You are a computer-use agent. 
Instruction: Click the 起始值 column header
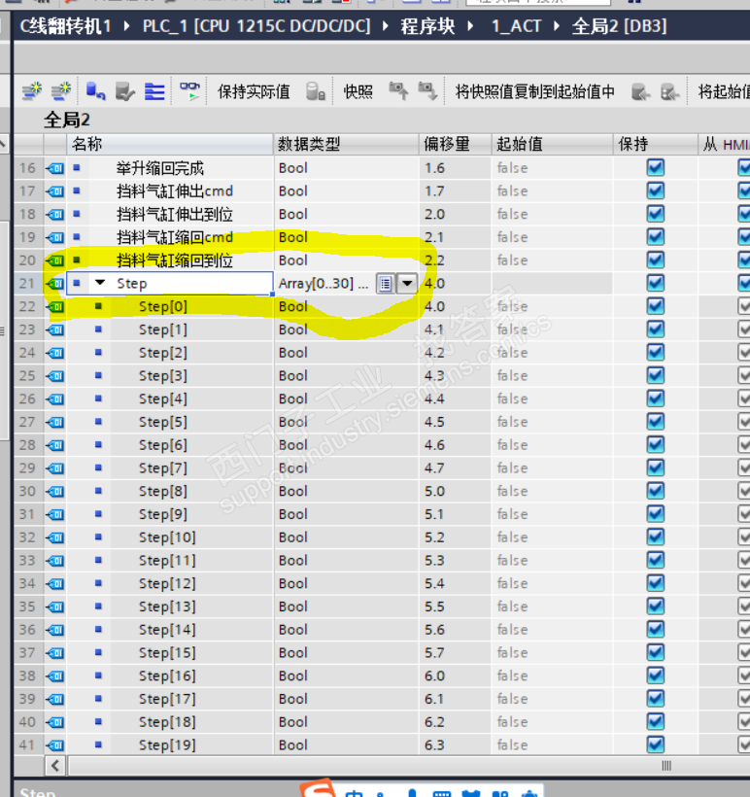pos(553,145)
